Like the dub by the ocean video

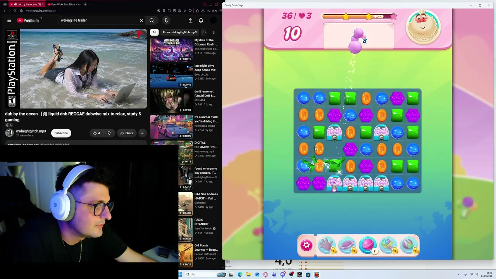[96, 133]
